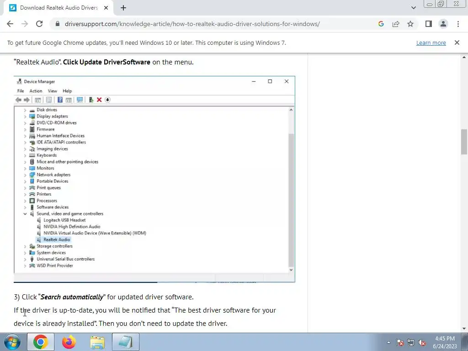Image resolution: width=468 pixels, height=351 pixels.
Task: Open Chrome's side panel
Action: coord(429,24)
